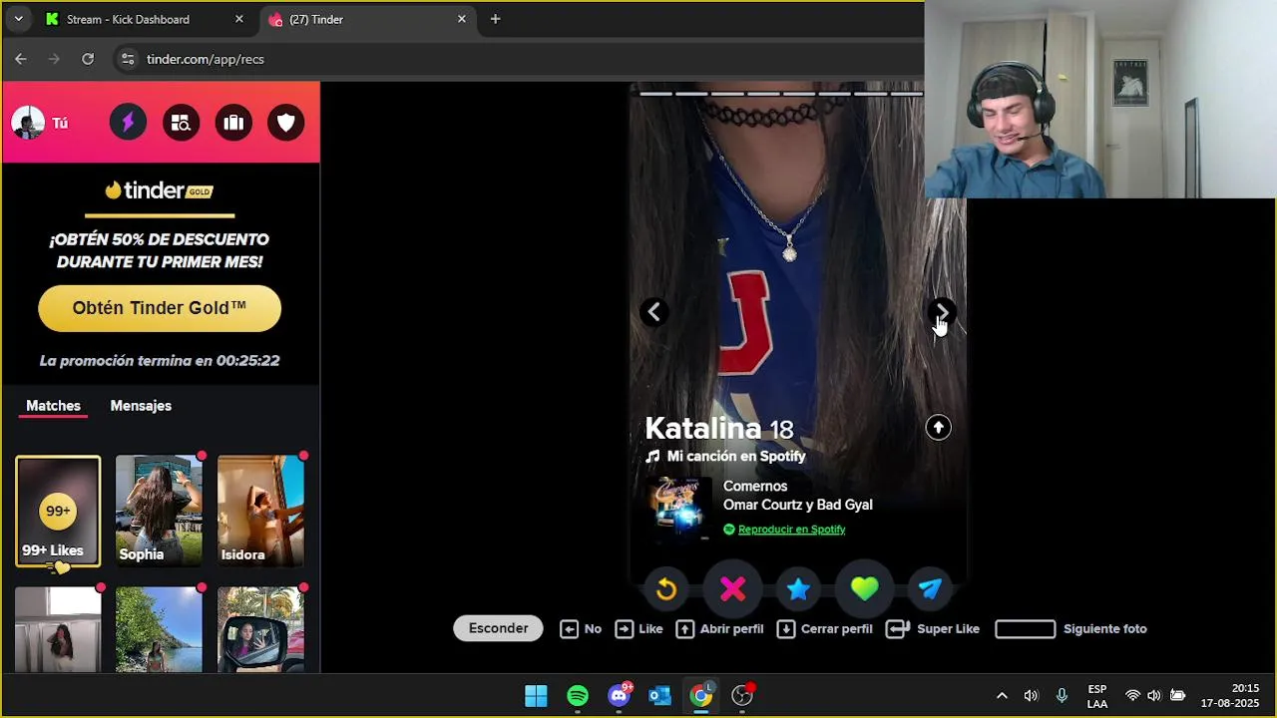Click the photo progress bar segments

781,94
